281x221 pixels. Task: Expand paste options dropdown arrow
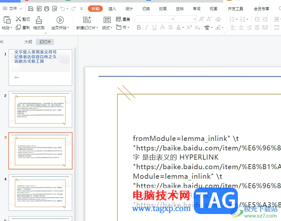click(11, 28)
